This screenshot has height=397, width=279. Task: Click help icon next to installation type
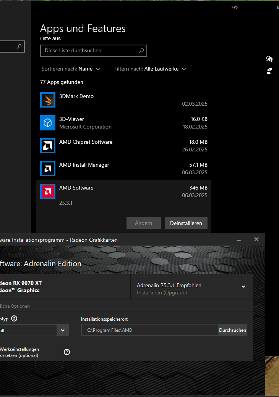14,318
